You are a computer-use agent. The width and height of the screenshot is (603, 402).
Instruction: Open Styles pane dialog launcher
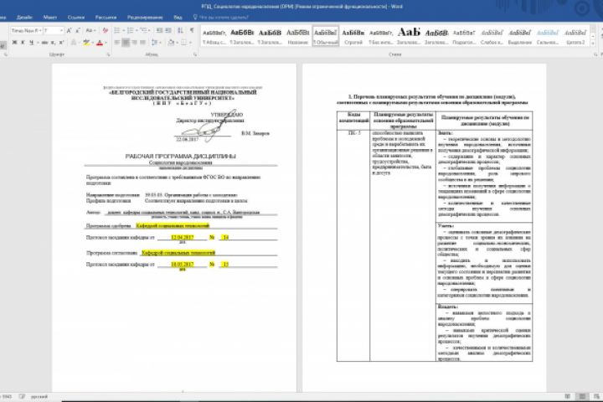(595, 54)
